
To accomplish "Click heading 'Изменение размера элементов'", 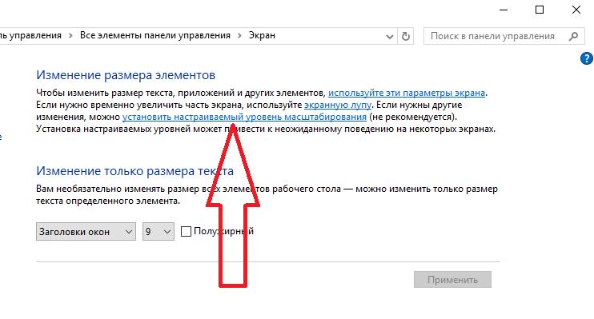I will (126, 75).
